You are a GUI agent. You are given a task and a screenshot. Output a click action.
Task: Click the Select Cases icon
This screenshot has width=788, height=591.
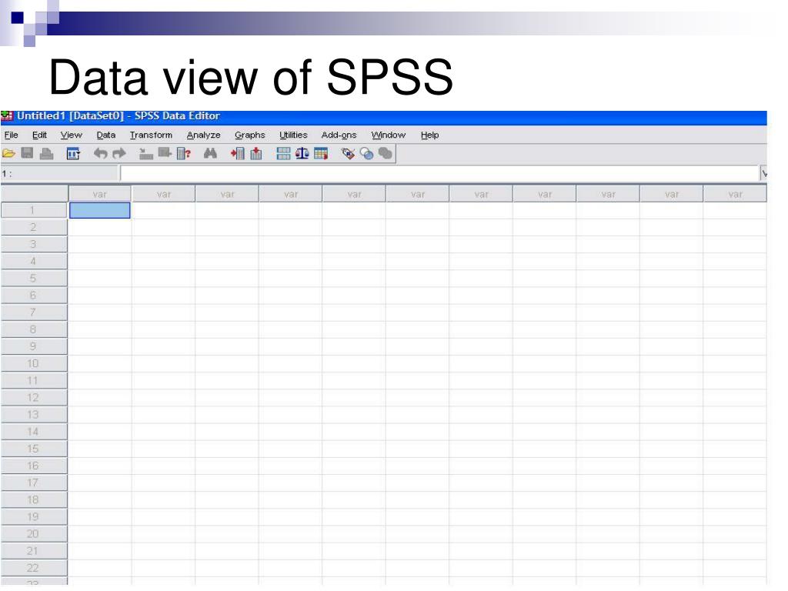click(x=321, y=154)
